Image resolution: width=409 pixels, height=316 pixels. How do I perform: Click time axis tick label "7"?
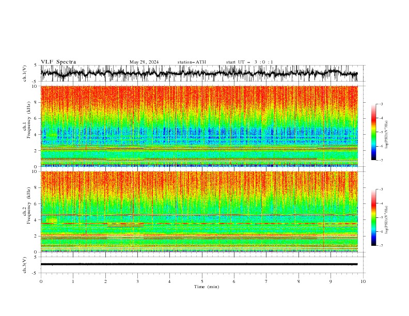pyautogui.click(x=266, y=281)
